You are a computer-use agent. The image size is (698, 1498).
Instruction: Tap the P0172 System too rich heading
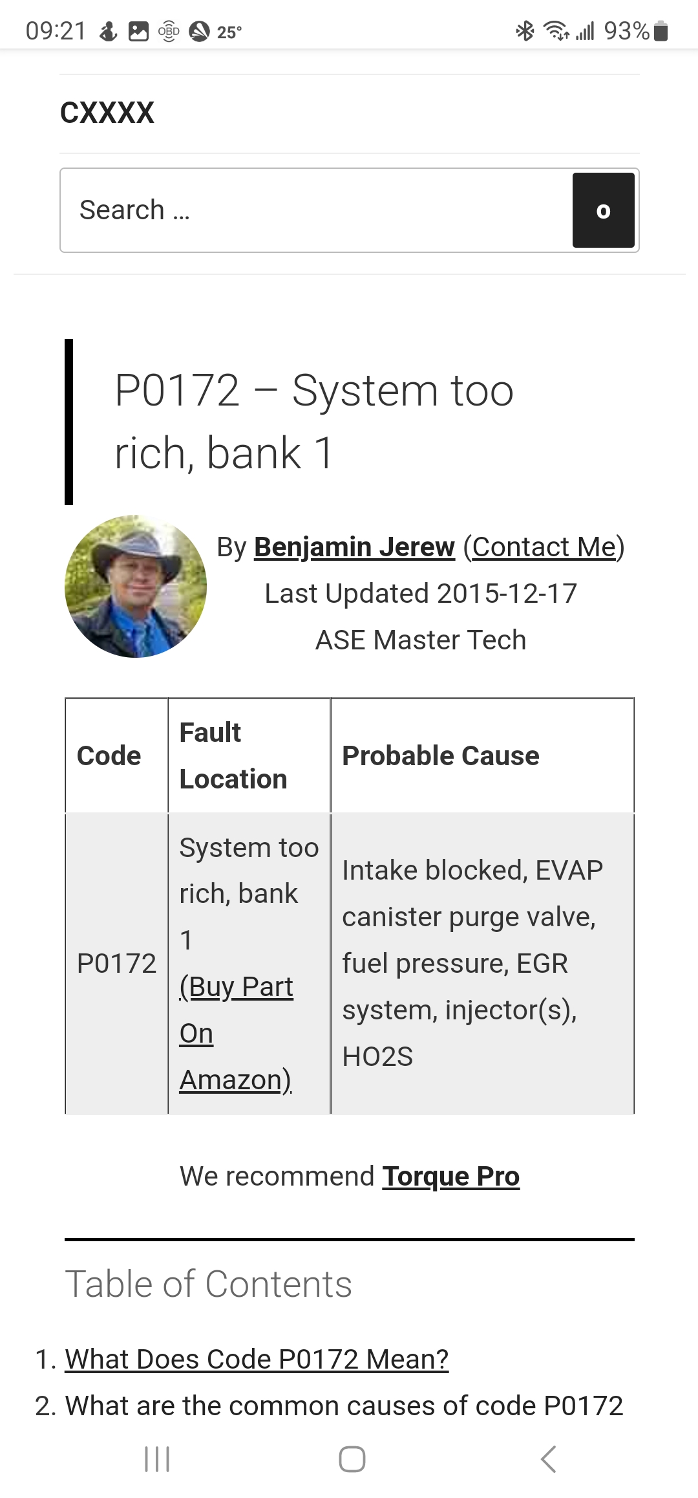[314, 422]
